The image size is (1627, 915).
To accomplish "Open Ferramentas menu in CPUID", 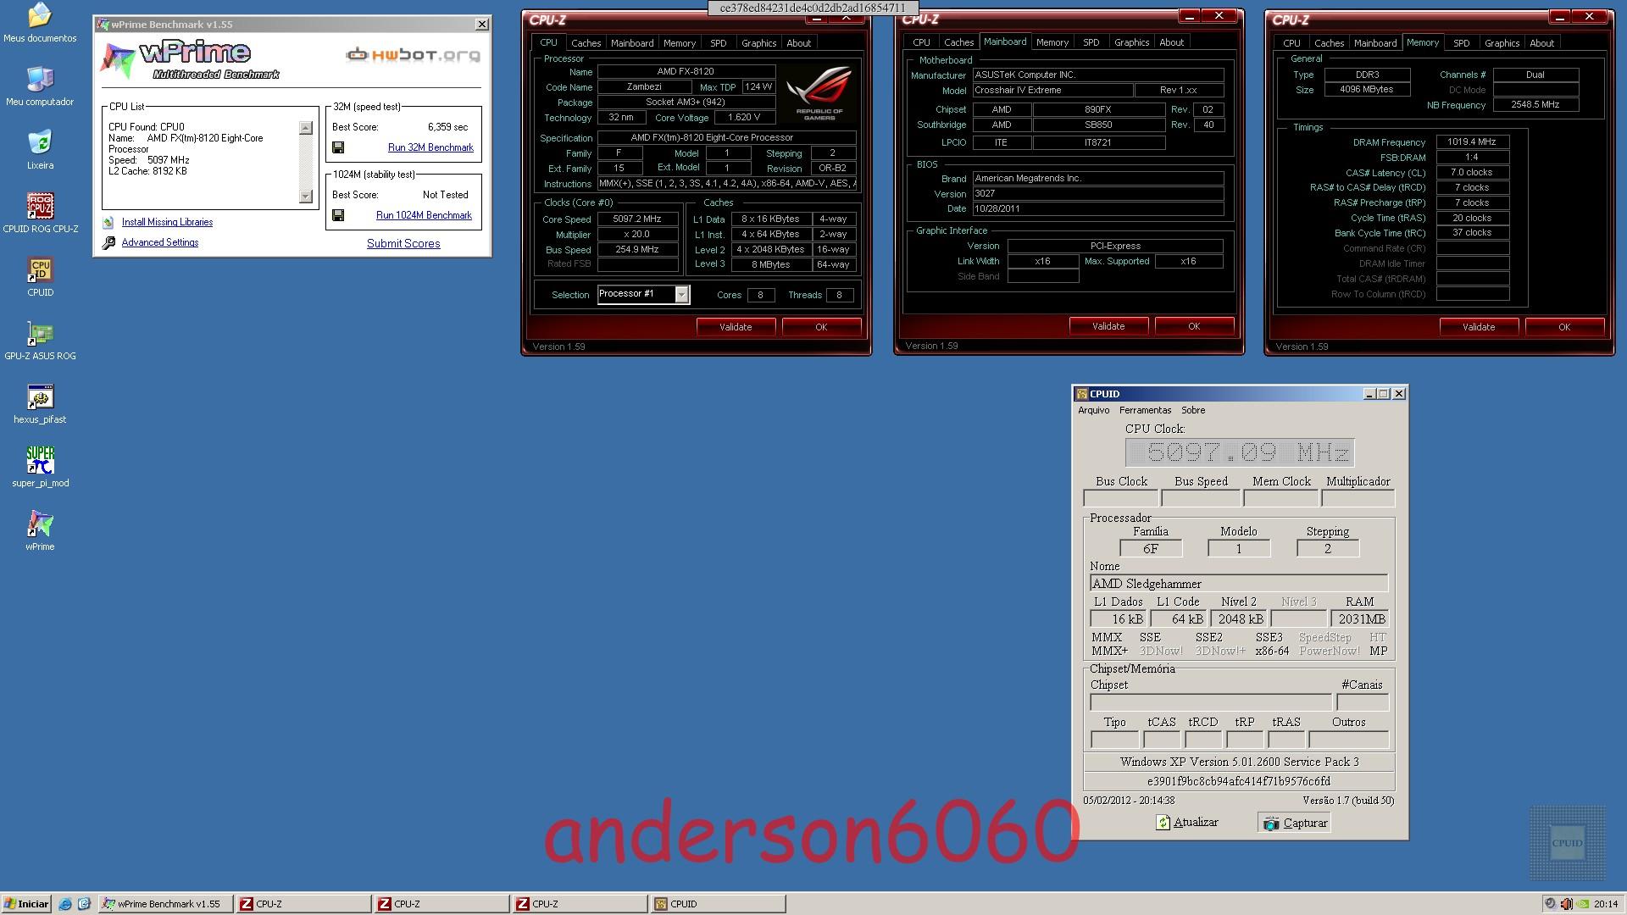I will pos(1145,410).
